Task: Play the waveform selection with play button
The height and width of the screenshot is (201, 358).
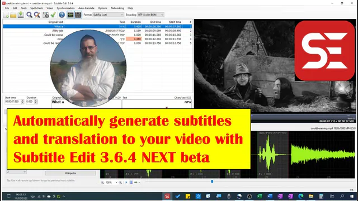Action: click(126, 183)
